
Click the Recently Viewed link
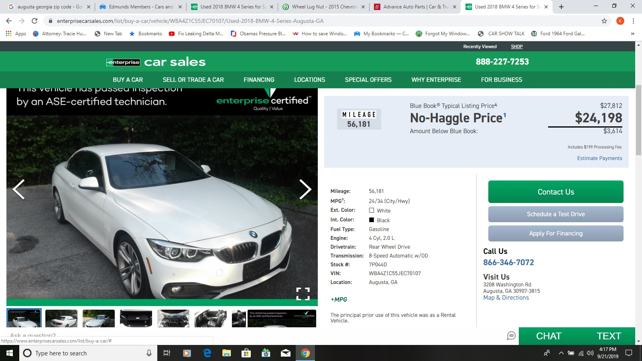click(x=480, y=47)
